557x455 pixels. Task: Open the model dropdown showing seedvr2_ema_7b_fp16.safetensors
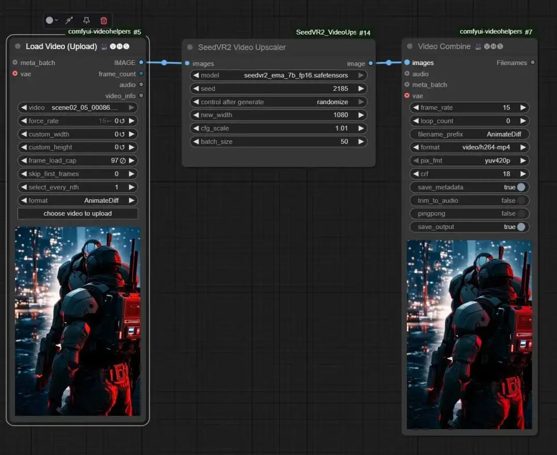[x=278, y=75]
